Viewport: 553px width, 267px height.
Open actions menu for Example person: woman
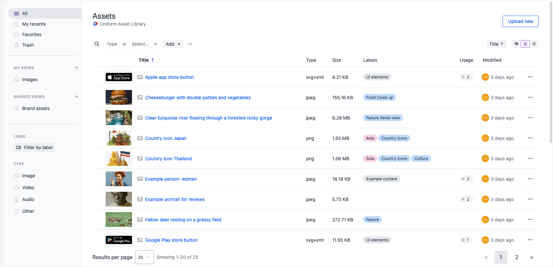point(530,179)
